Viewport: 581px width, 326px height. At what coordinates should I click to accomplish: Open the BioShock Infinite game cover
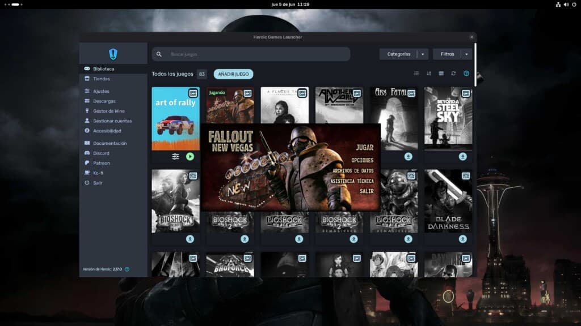coord(176,201)
